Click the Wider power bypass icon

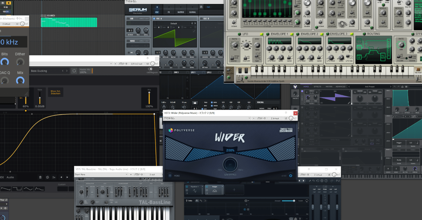click(290, 176)
